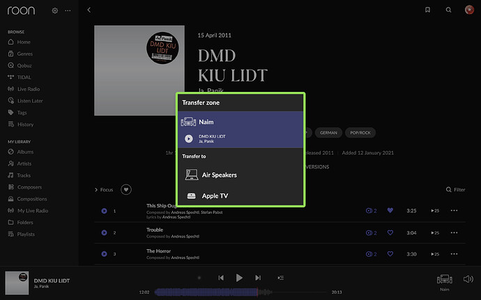Open bookmarks icon in top bar
Viewport: 481px width, 300px height.
click(x=427, y=10)
